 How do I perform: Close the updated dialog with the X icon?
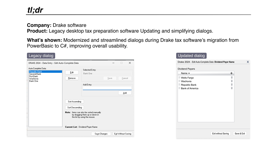(x=248, y=62)
